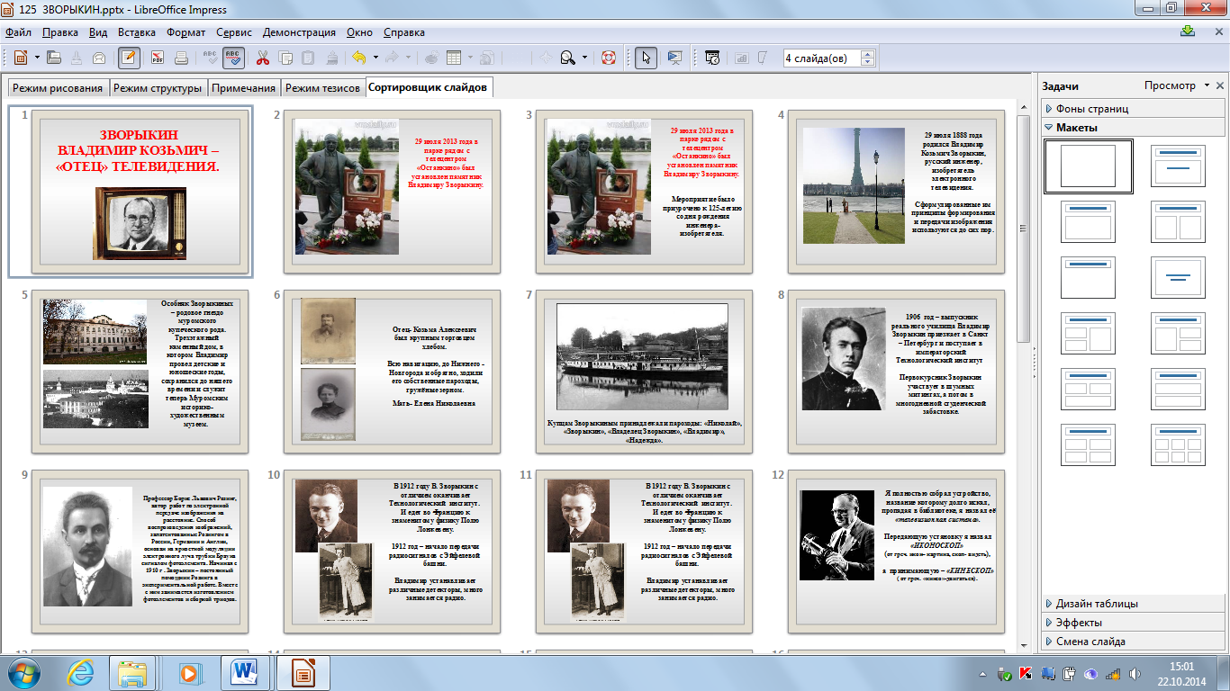Click the green update download icon
Viewport: 1230px width, 691px height.
1188,31
